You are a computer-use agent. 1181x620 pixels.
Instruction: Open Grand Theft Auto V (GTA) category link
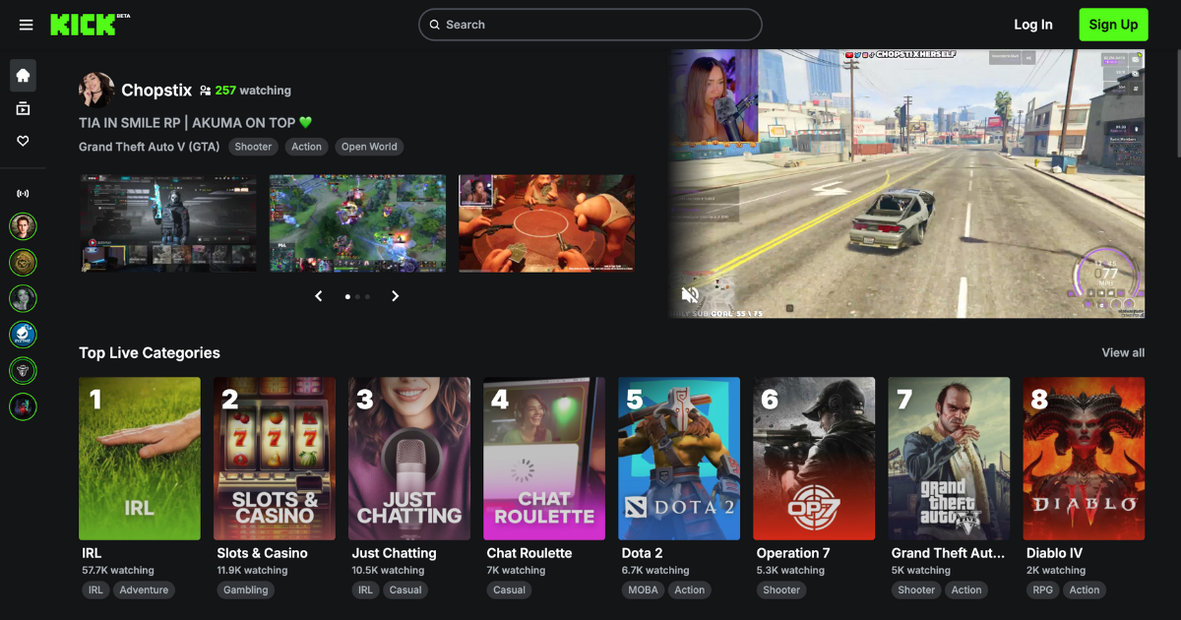[x=150, y=147]
